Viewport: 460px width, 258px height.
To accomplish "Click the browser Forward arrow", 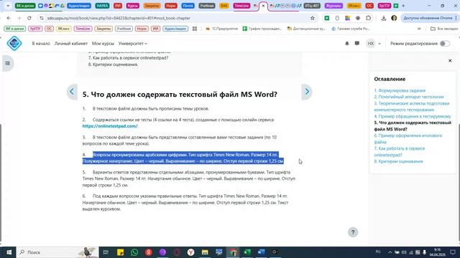I will click(x=19, y=18).
